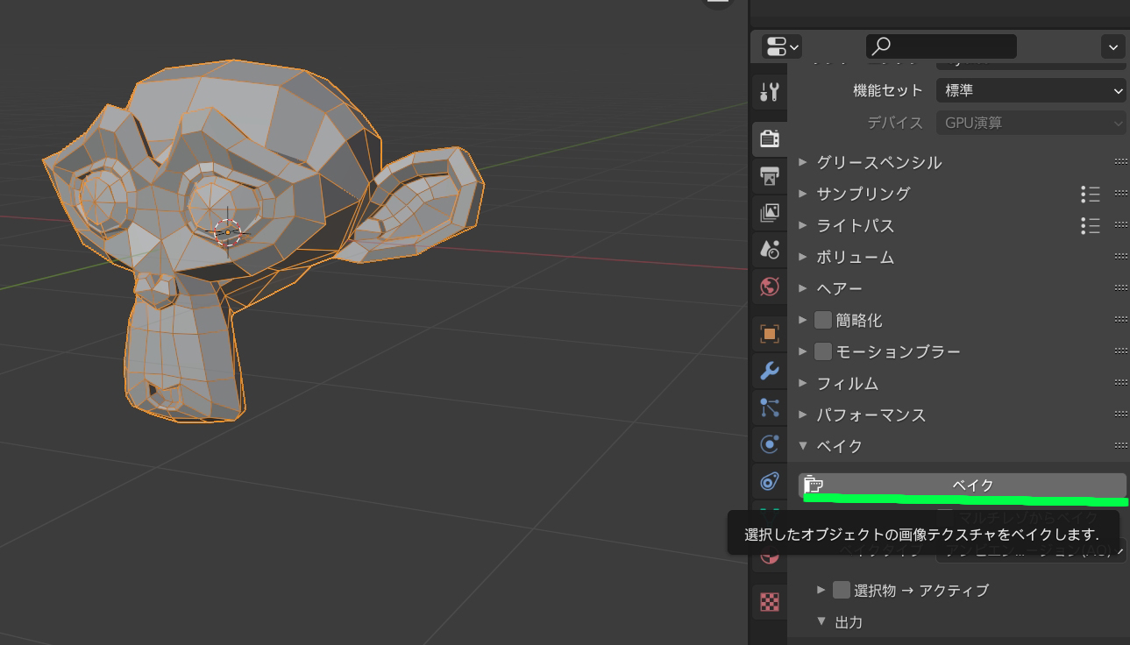Viewport: 1130px width, 645px height.
Task: Open the Physics properties tab
Action: [x=769, y=444]
